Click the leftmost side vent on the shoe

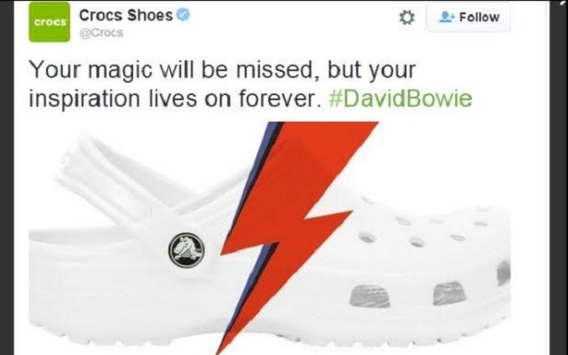coord(369,296)
